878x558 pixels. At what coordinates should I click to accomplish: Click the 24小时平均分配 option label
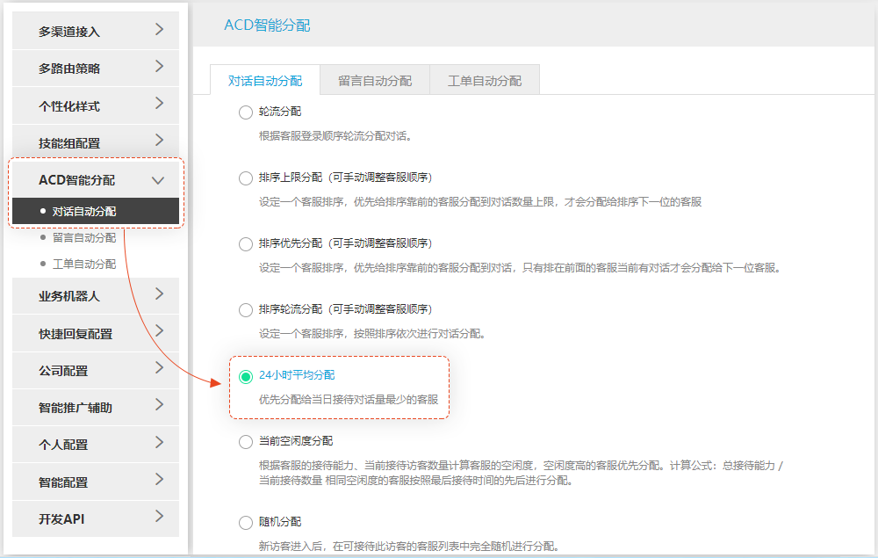point(297,375)
